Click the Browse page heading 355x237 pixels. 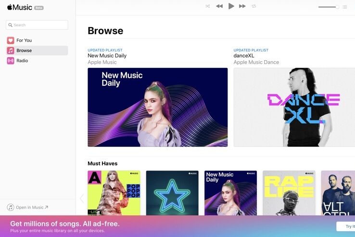(105, 31)
